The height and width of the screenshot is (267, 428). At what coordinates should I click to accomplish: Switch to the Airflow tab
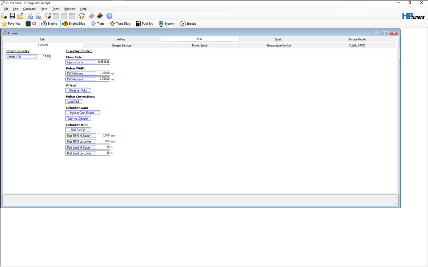[121, 39]
